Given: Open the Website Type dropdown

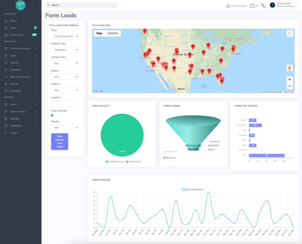Looking at the screenshot, I should pos(65,50).
